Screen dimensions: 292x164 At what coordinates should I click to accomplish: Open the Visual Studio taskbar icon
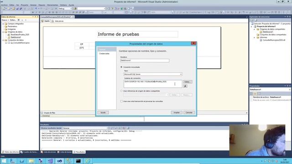tap(50, 161)
